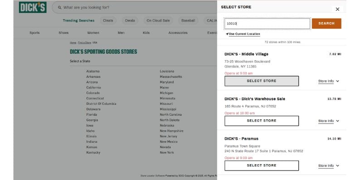The height and width of the screenshot is (180, 360).
Task: Open the Accessories menu
Action: tap(178, 33)
